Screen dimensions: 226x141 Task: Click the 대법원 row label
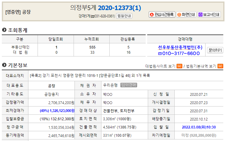pyautogui.click(x=20, y=52)
